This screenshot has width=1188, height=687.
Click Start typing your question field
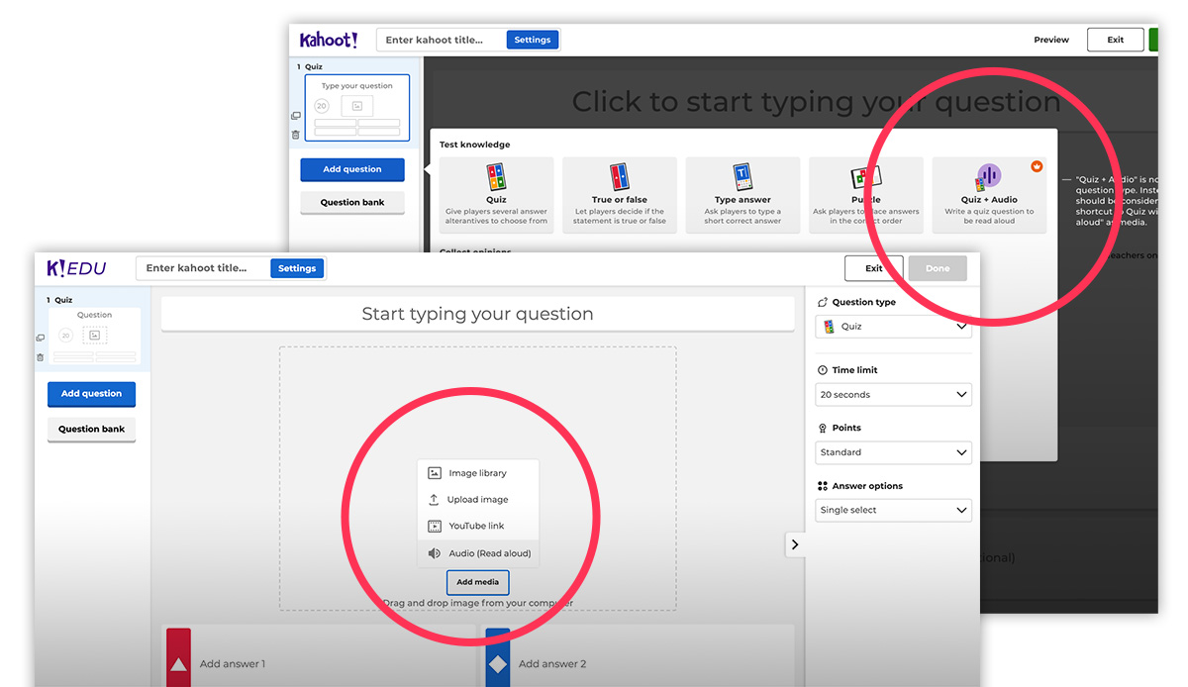click(x=478, y=314)
